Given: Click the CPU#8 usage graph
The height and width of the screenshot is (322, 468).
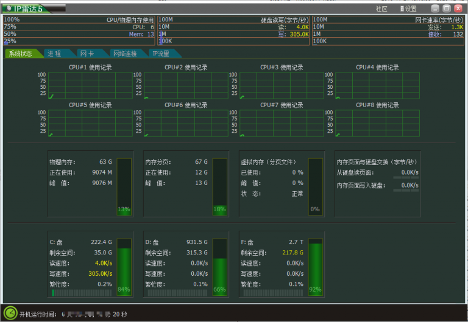Looking at the screenshot, I should pos(377,123).
